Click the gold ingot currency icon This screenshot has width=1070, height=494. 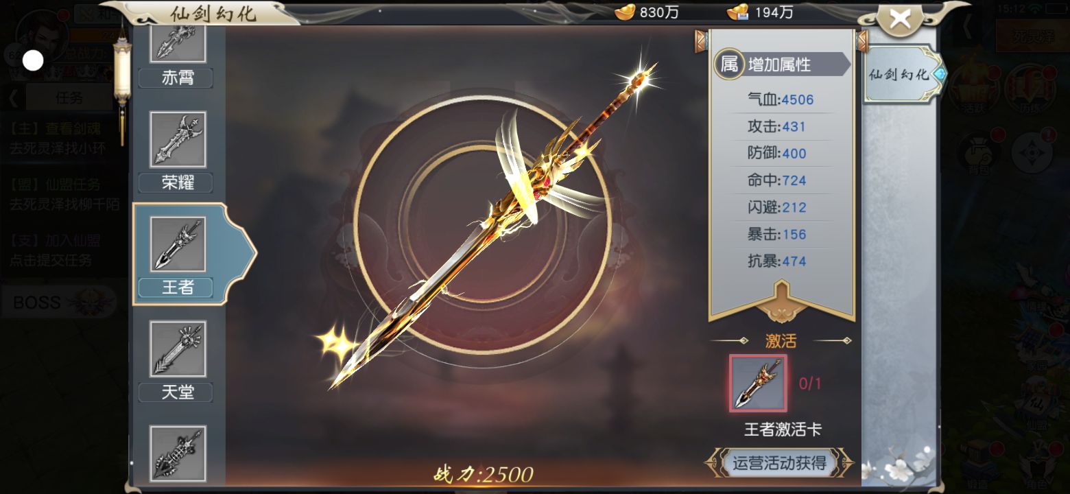pyautogui.click(x=623, y=12)
